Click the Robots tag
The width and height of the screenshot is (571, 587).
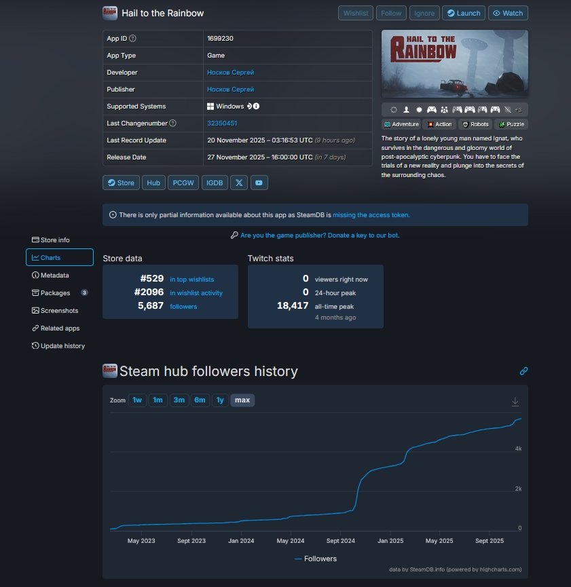tap(475, 124)
